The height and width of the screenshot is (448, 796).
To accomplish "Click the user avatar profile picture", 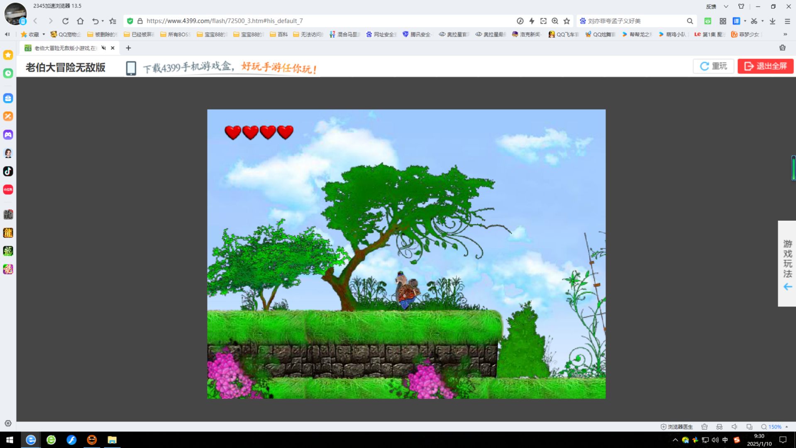I will point(15,13).
